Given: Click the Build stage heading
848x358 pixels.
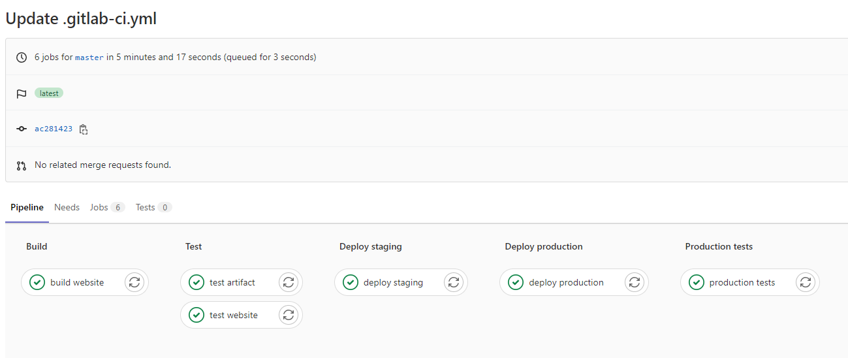Looking at the screenshot, I should (x=37, y=246).
